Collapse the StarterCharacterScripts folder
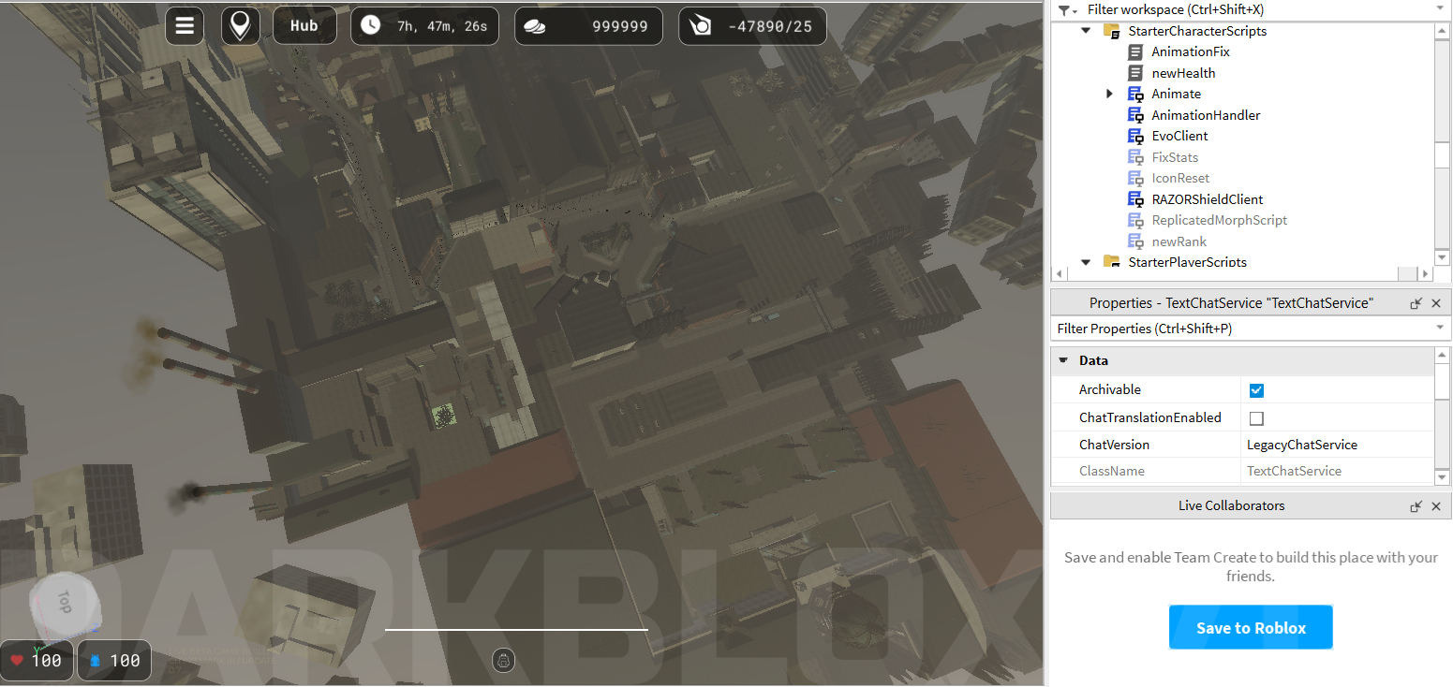The width and height of the screenshot is (1453, 687). point(1086,31)
